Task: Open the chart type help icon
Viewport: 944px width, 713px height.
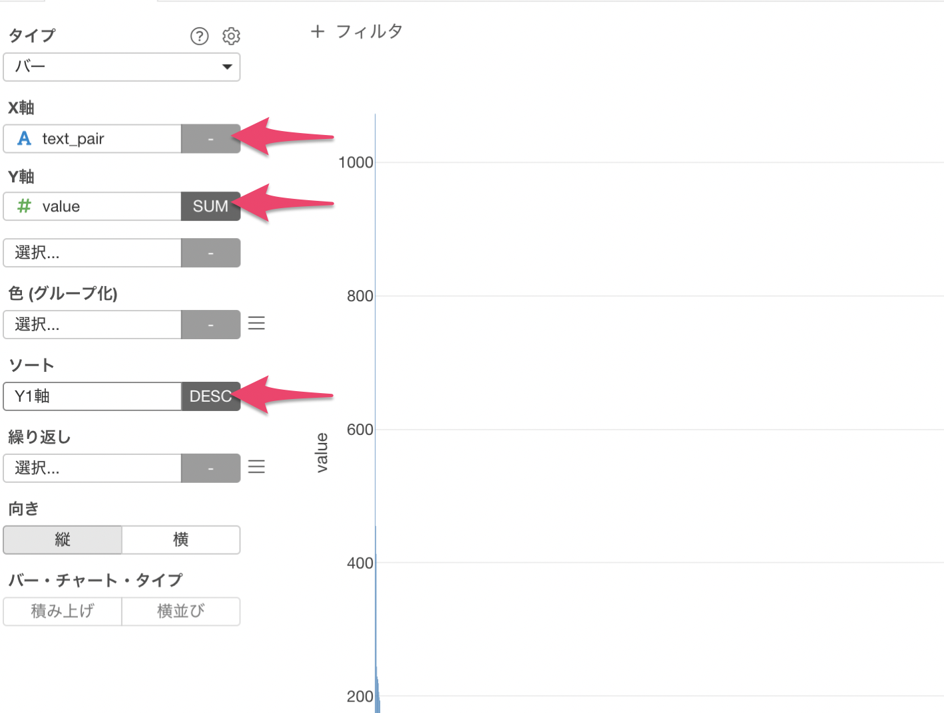Action: coord(199,36)
